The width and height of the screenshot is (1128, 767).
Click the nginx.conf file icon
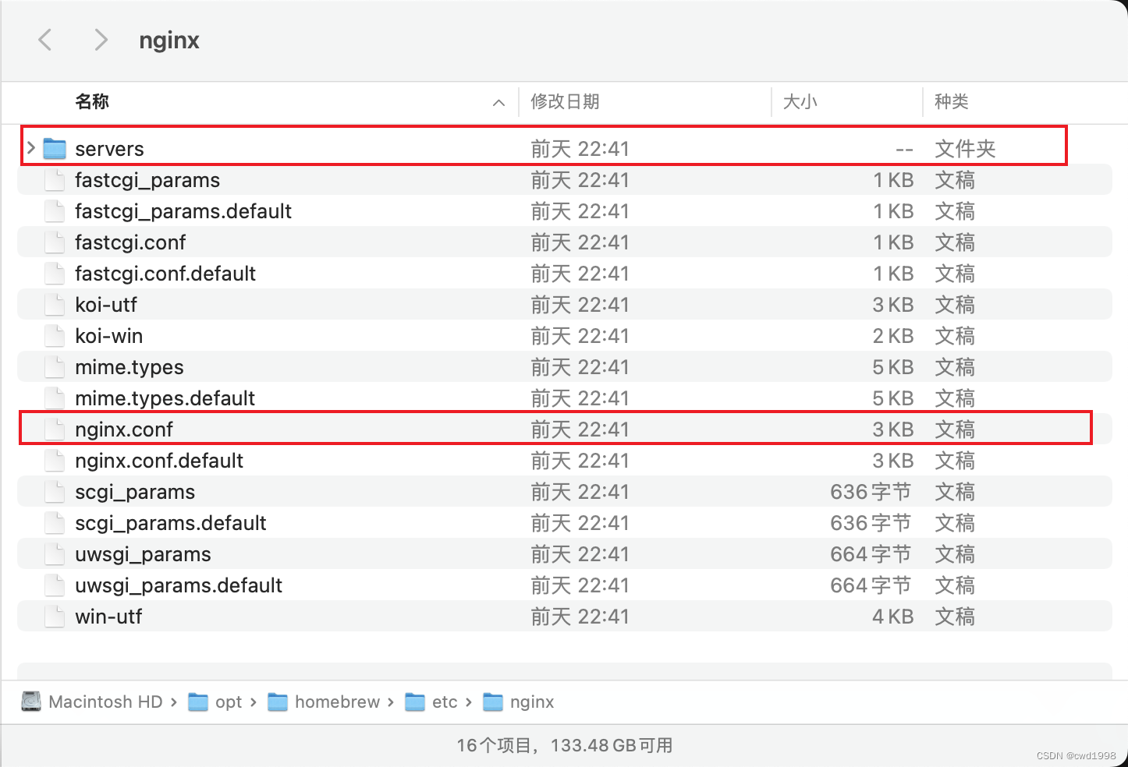coord(55,429)
